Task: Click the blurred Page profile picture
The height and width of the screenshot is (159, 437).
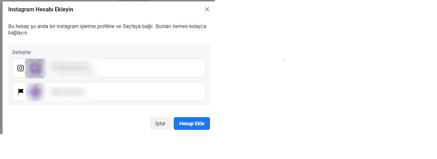Action: (36, 92)
